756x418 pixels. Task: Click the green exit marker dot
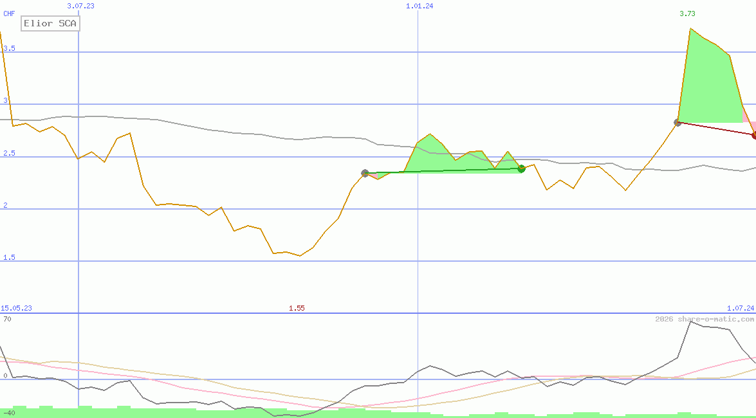[521, 168]
